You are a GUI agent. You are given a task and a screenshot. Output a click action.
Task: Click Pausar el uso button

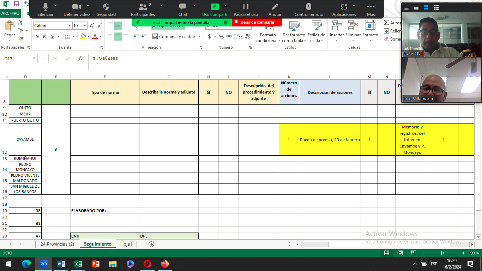point(246,7)
